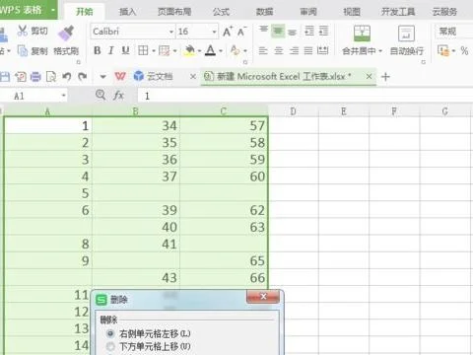Click Print Preview icon
Viewport: 473px width, 355px height.
pos(51,77)
